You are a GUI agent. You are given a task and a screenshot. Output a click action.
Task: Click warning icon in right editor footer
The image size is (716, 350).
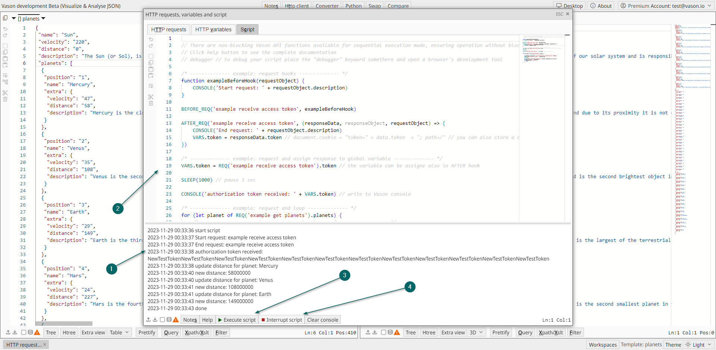pyautogui.click(x=397, y=332)
